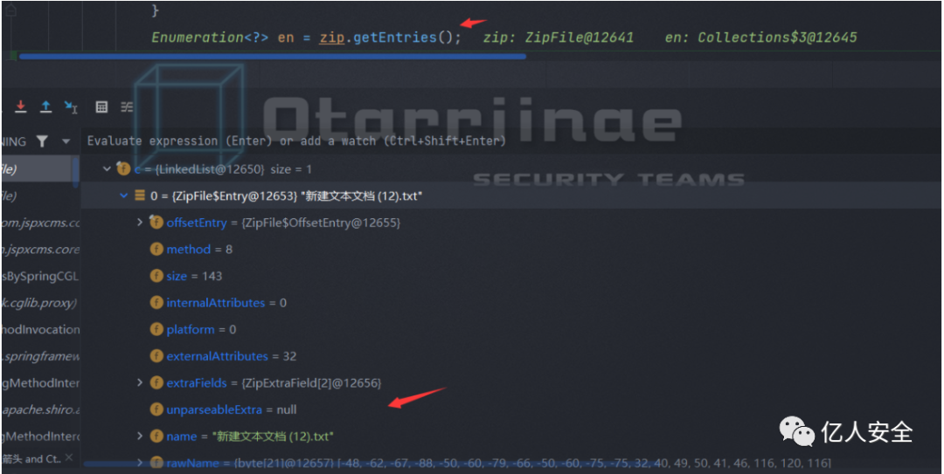Collapse the element 0 ZipFile$Entry node
944x474 pixels.
tap(123, 196)
